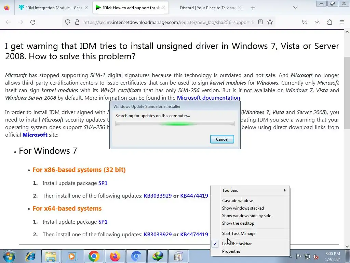This screenshot has width=350, height=263.
Task: Follow the bold Microsoft site link
Action: click(35, 135)
